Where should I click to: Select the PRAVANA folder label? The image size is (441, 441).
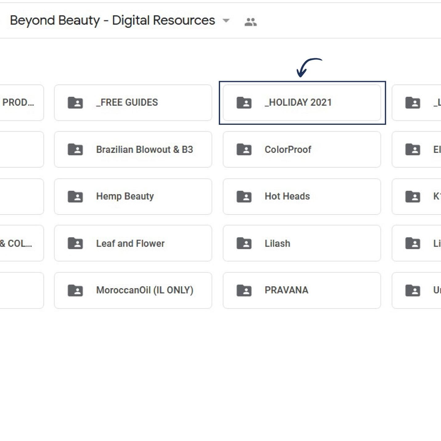[286, 290]
